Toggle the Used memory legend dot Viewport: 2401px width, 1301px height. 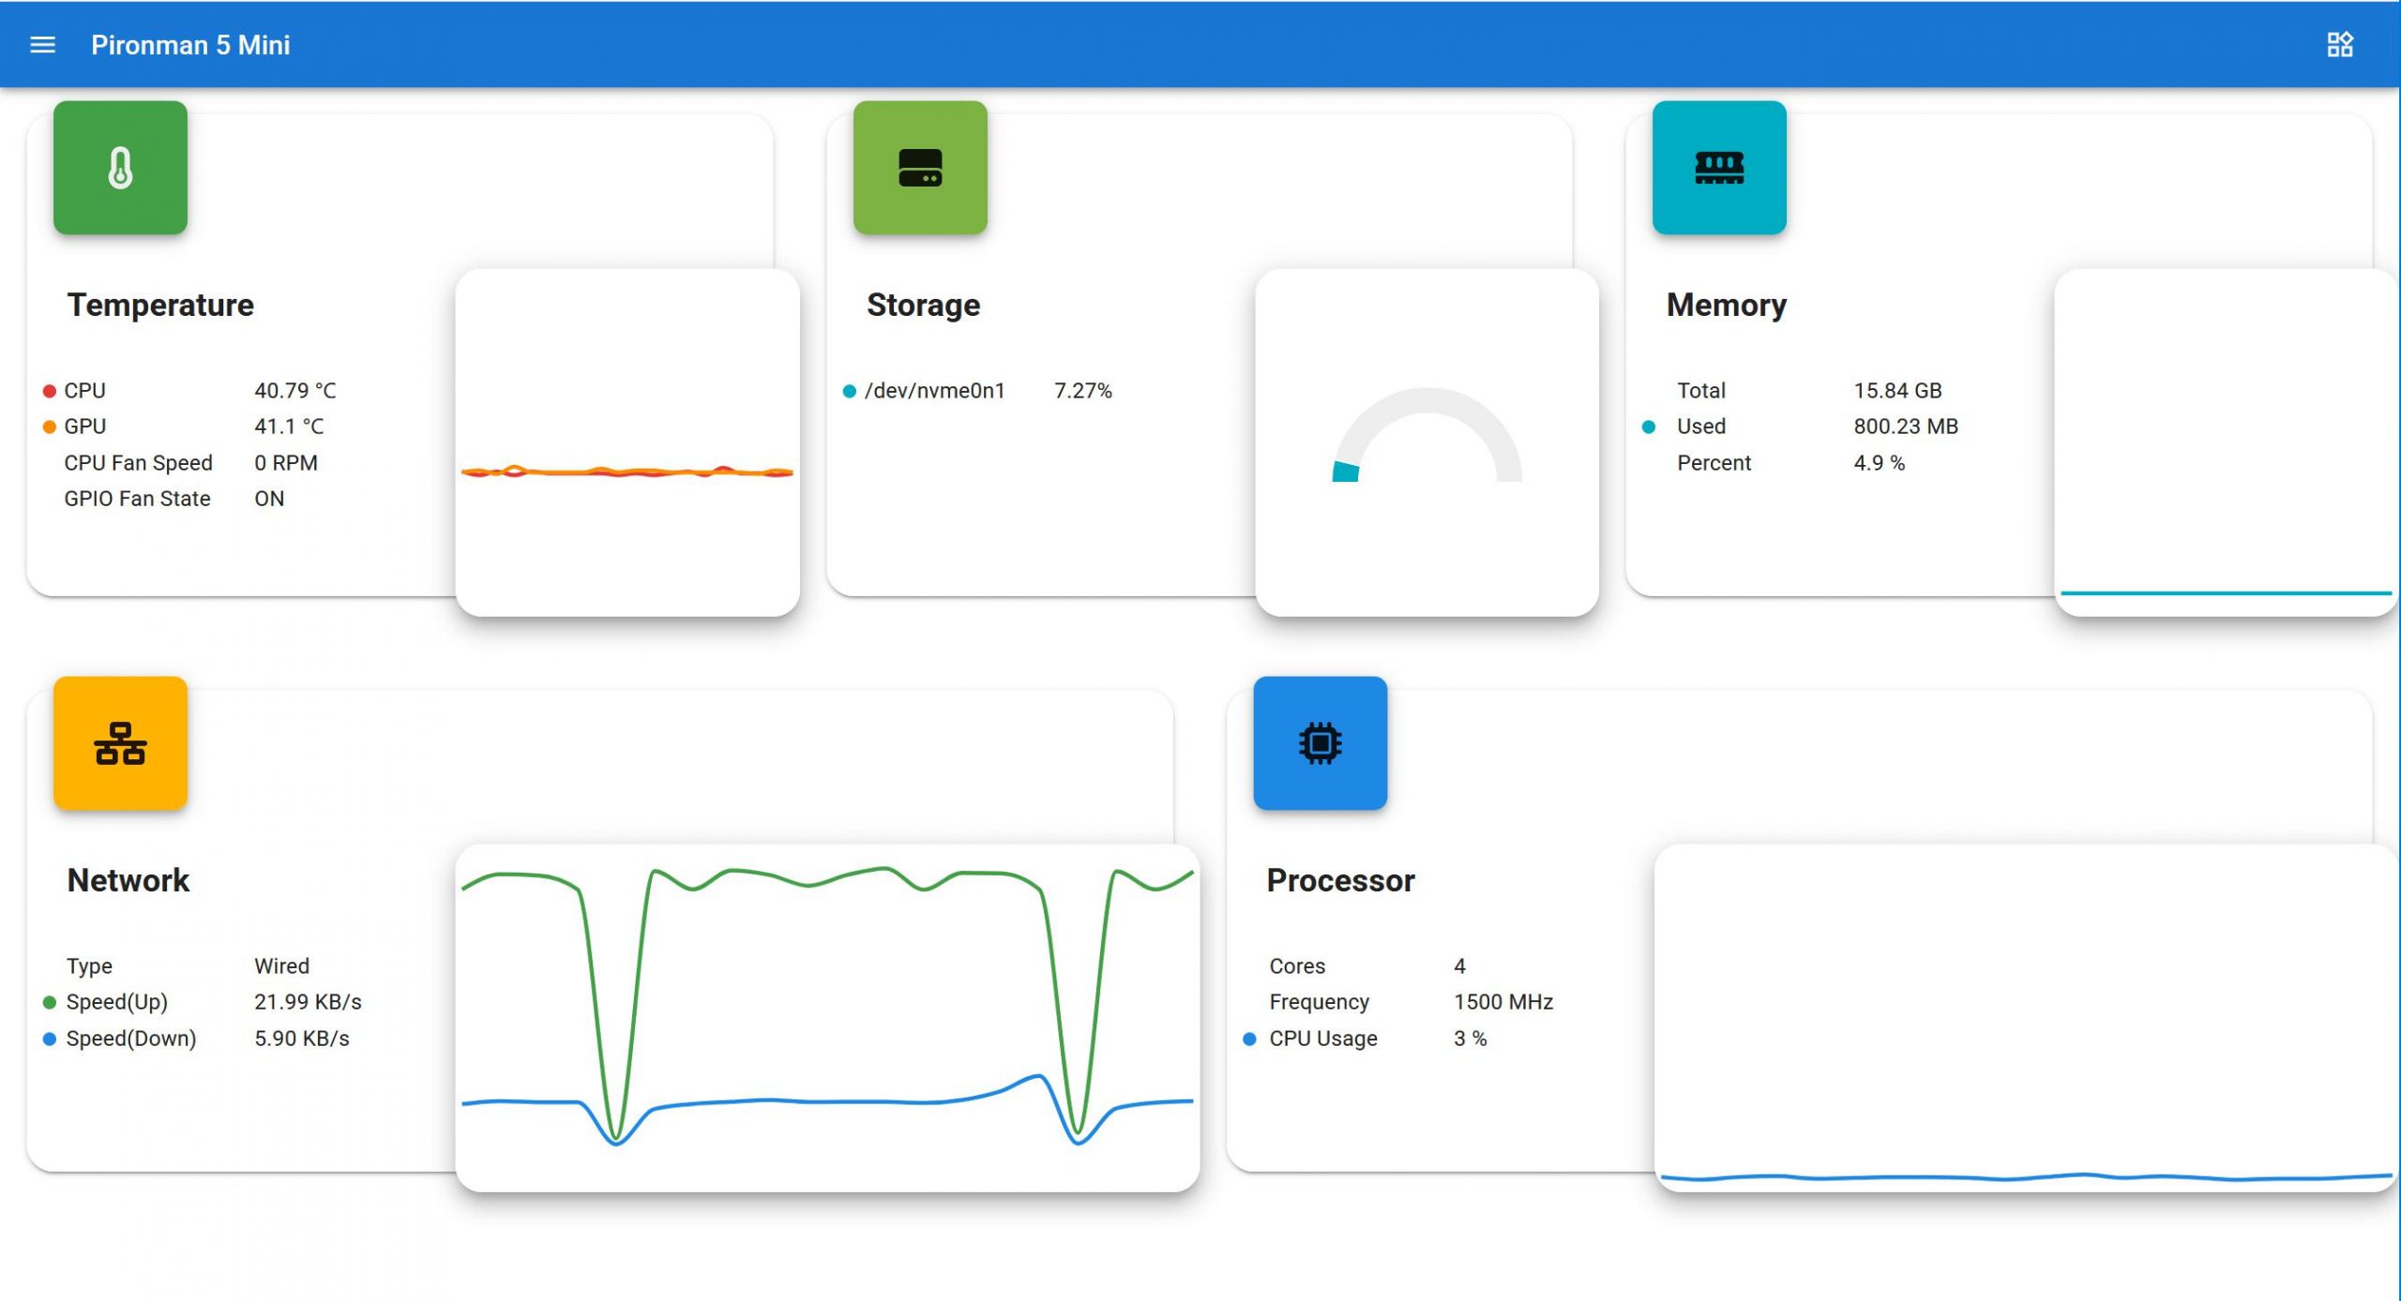[x=1649, y=427]
